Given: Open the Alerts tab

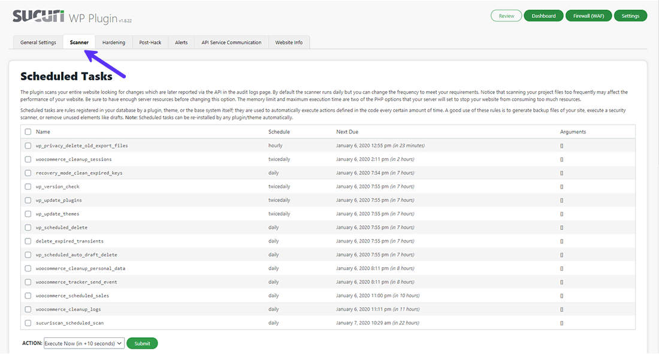Looking at the screenshot, I should (x=181, y=43).
